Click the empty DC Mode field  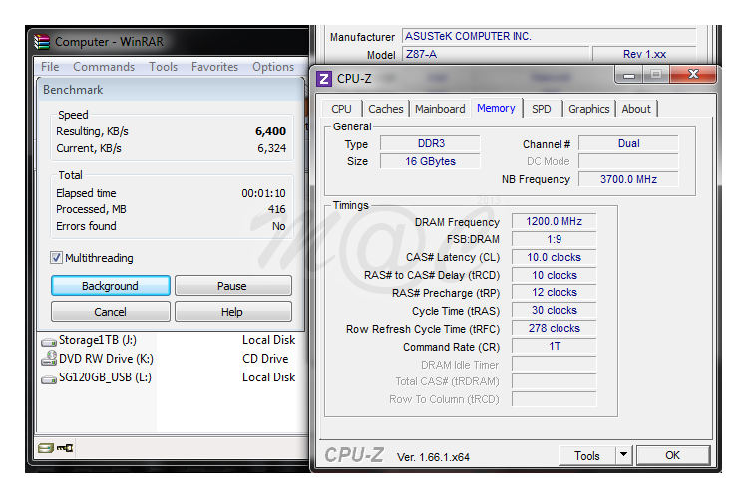click(628, 161)
